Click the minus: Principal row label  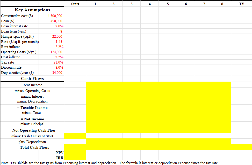pos(32,124)
